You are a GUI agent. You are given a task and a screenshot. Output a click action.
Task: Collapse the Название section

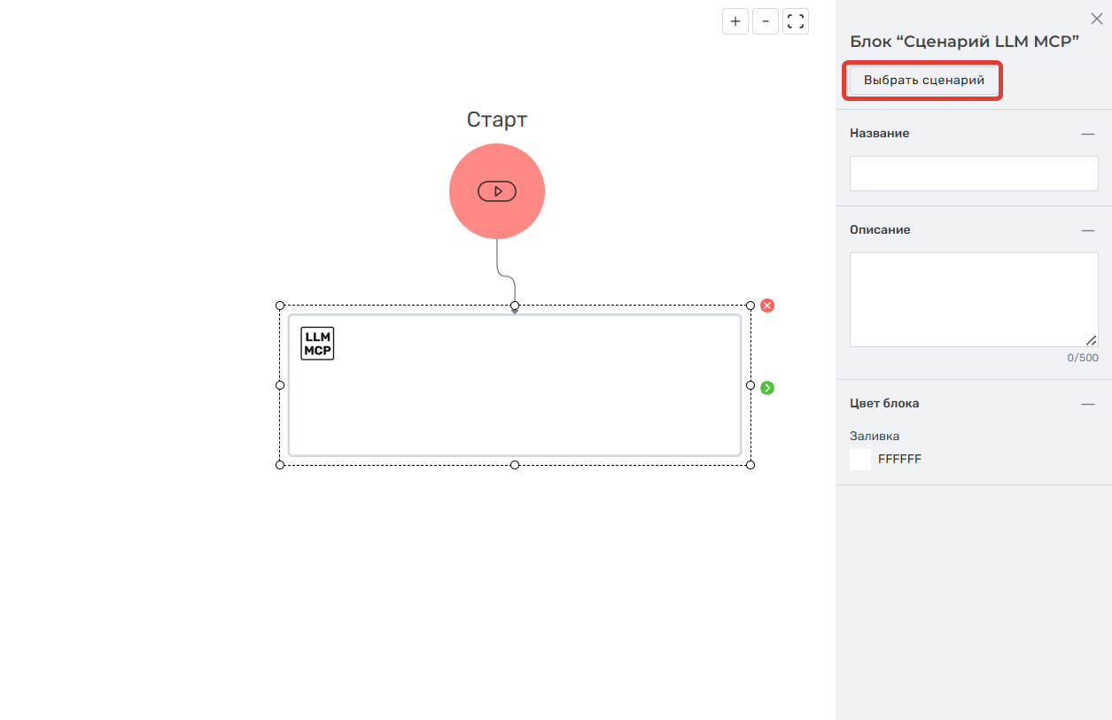pos(1087,134)
